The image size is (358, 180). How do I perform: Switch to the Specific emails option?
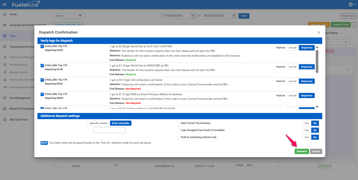[99, 123]
